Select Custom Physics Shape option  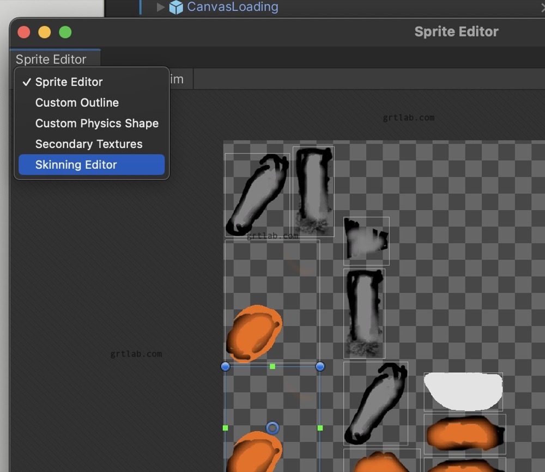tap(96, 123)
